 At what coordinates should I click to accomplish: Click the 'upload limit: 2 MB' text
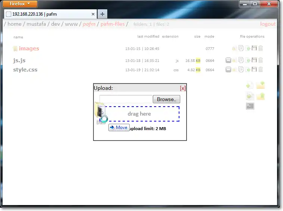[x=148, y=129]
